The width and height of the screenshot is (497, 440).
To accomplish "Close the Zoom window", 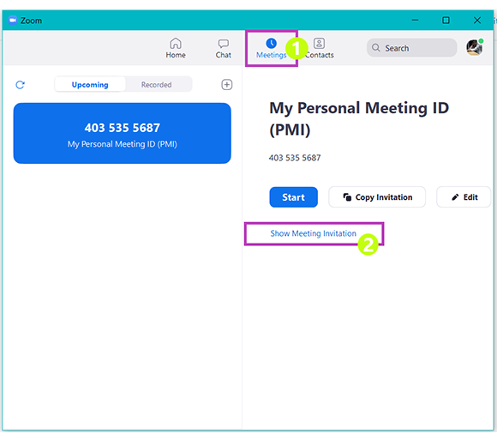I will [477, 21].
